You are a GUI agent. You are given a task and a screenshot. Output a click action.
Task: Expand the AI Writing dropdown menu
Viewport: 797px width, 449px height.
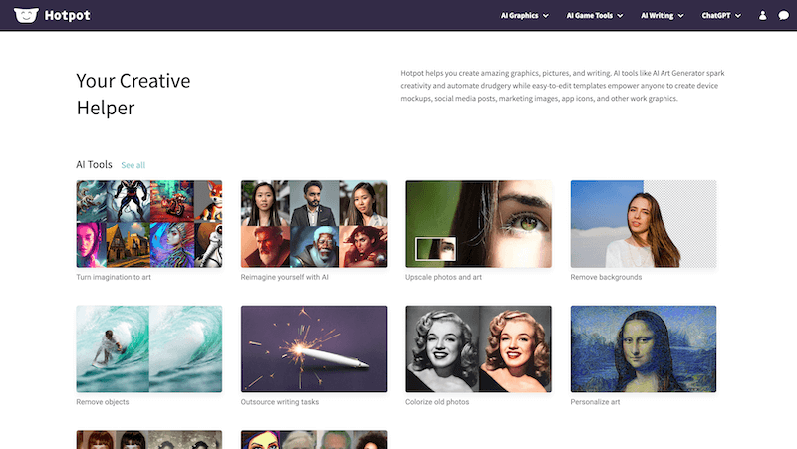point(662,16)
